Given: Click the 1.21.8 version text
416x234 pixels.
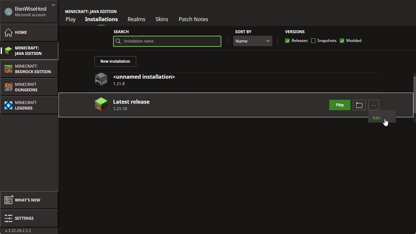Looking at the screenshot, I should click(x=119, y=84).
